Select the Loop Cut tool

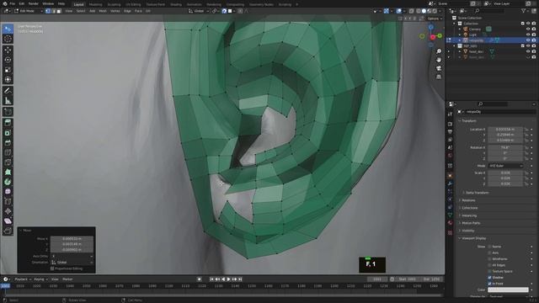[8, 152]
